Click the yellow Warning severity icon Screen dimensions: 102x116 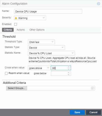[x=16, y=18]
